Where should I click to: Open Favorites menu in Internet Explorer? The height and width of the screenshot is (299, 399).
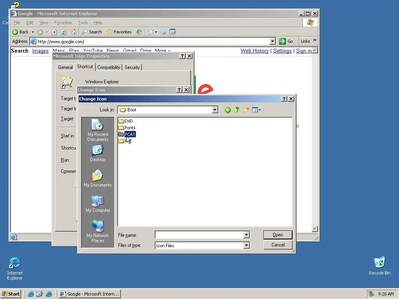(x=63, y=23)
